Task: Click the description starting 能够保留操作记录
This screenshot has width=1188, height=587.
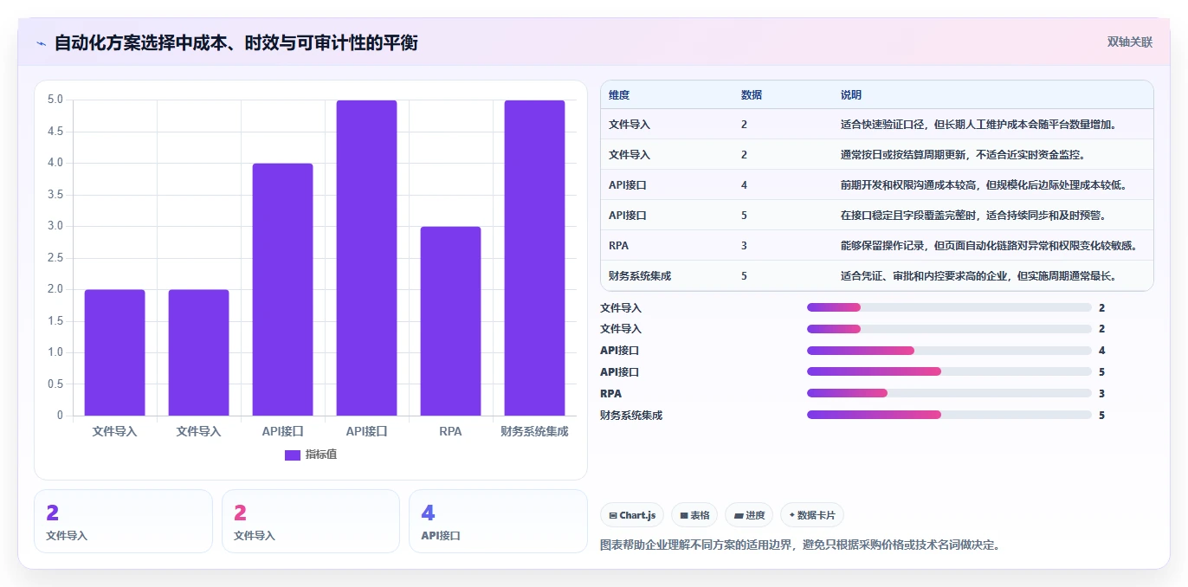Action: (989, 246)
